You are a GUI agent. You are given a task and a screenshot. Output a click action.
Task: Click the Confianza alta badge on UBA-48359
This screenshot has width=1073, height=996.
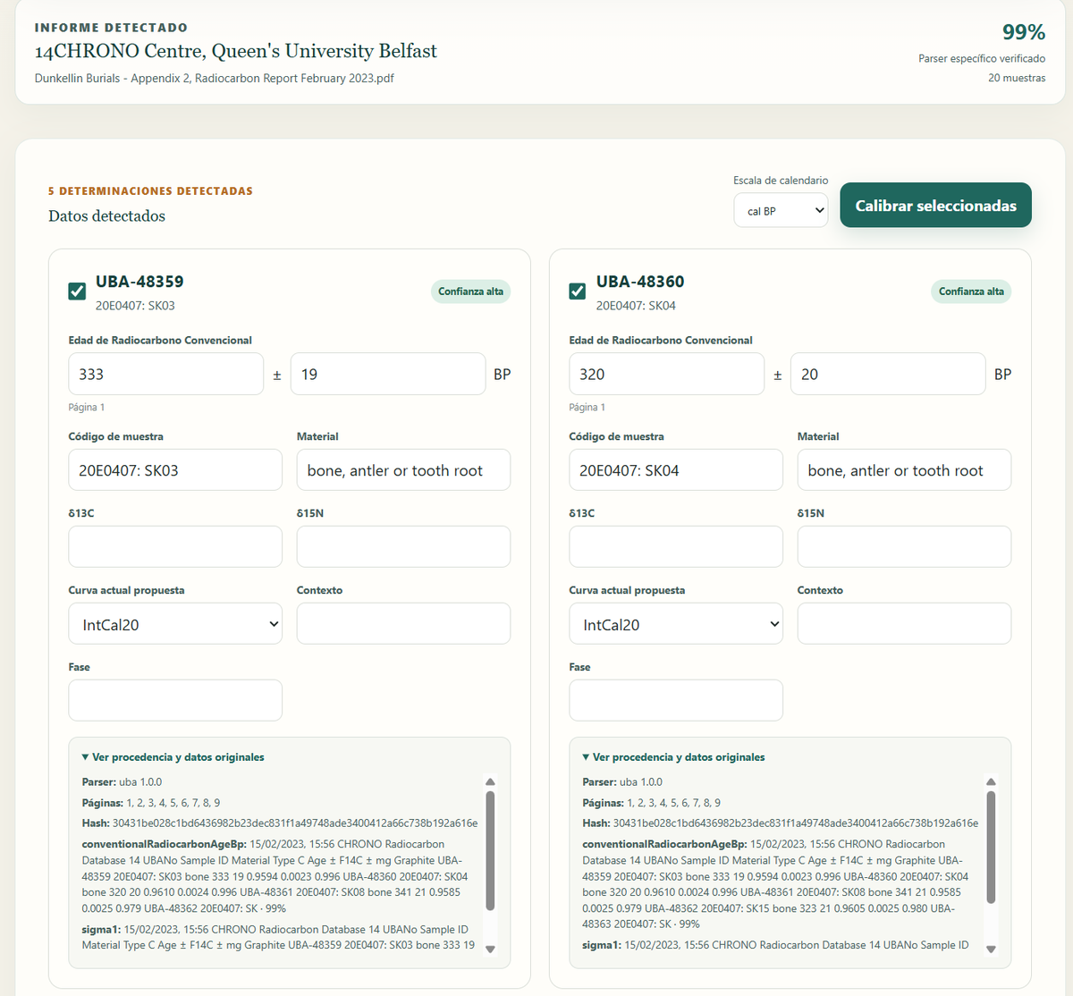470,291
